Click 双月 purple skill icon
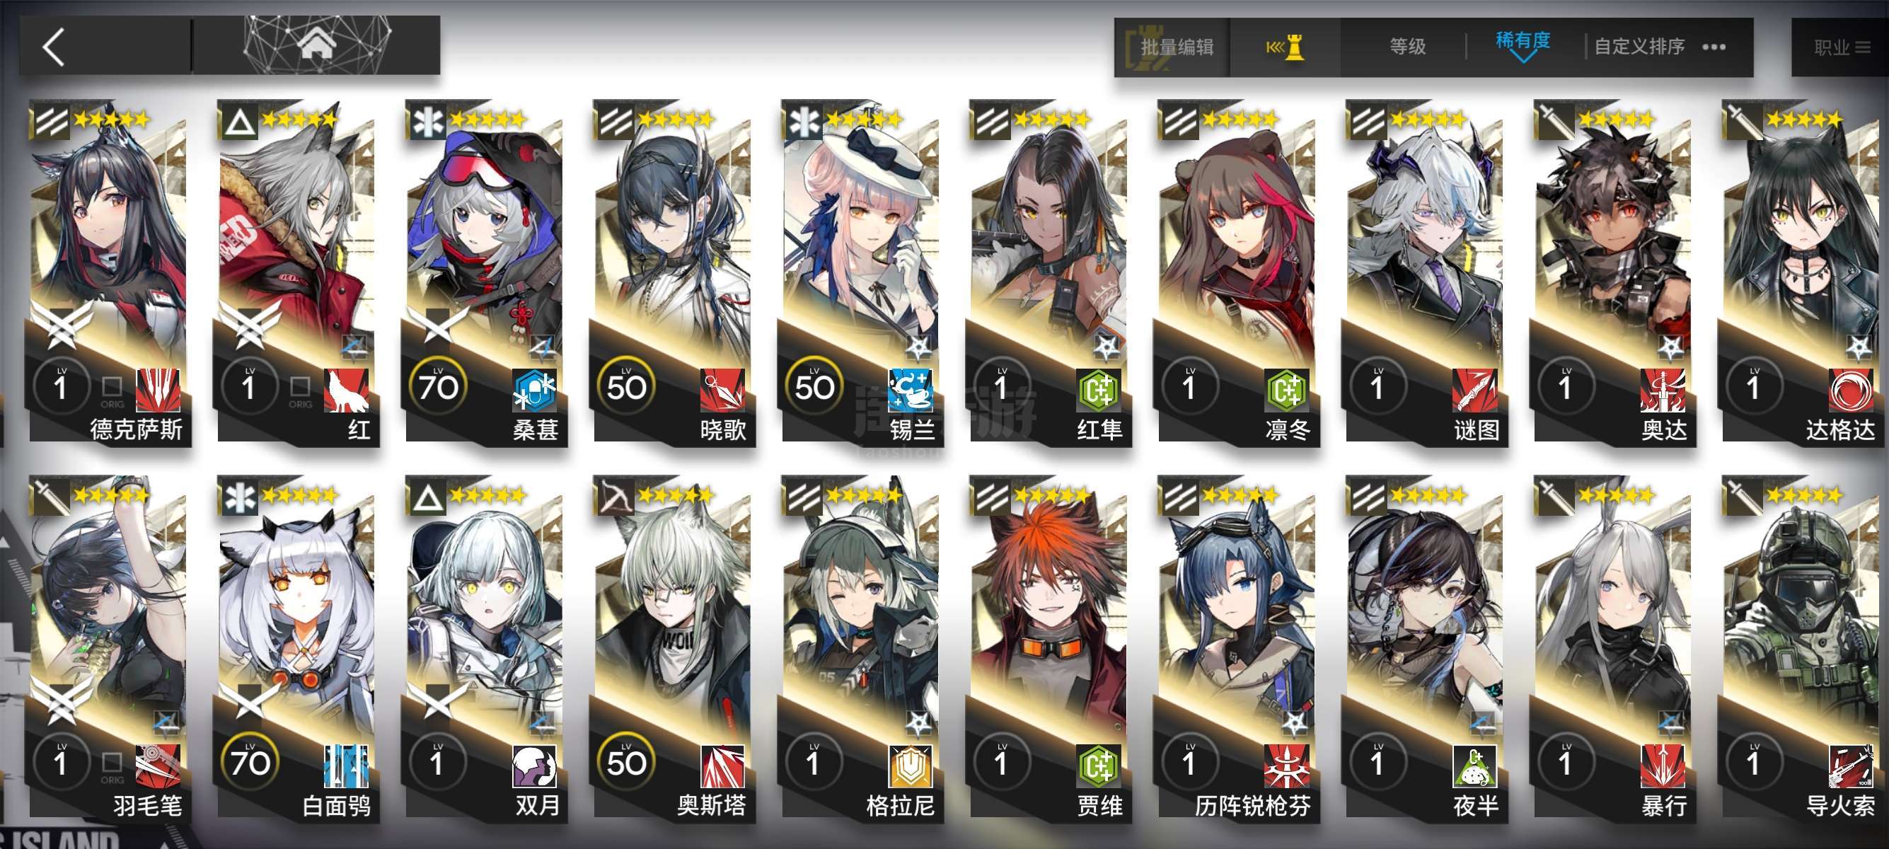The width and height of the screenshot is (1889, 849). pyautogui.click(x=535, y=766)
